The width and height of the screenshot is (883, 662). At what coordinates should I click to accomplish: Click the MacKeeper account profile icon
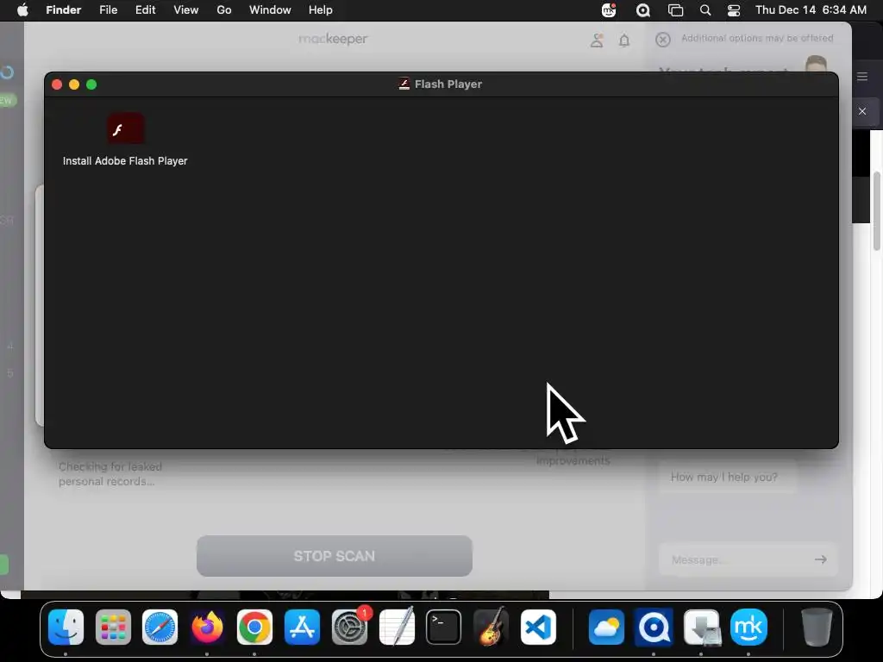[x=597, y=40]
